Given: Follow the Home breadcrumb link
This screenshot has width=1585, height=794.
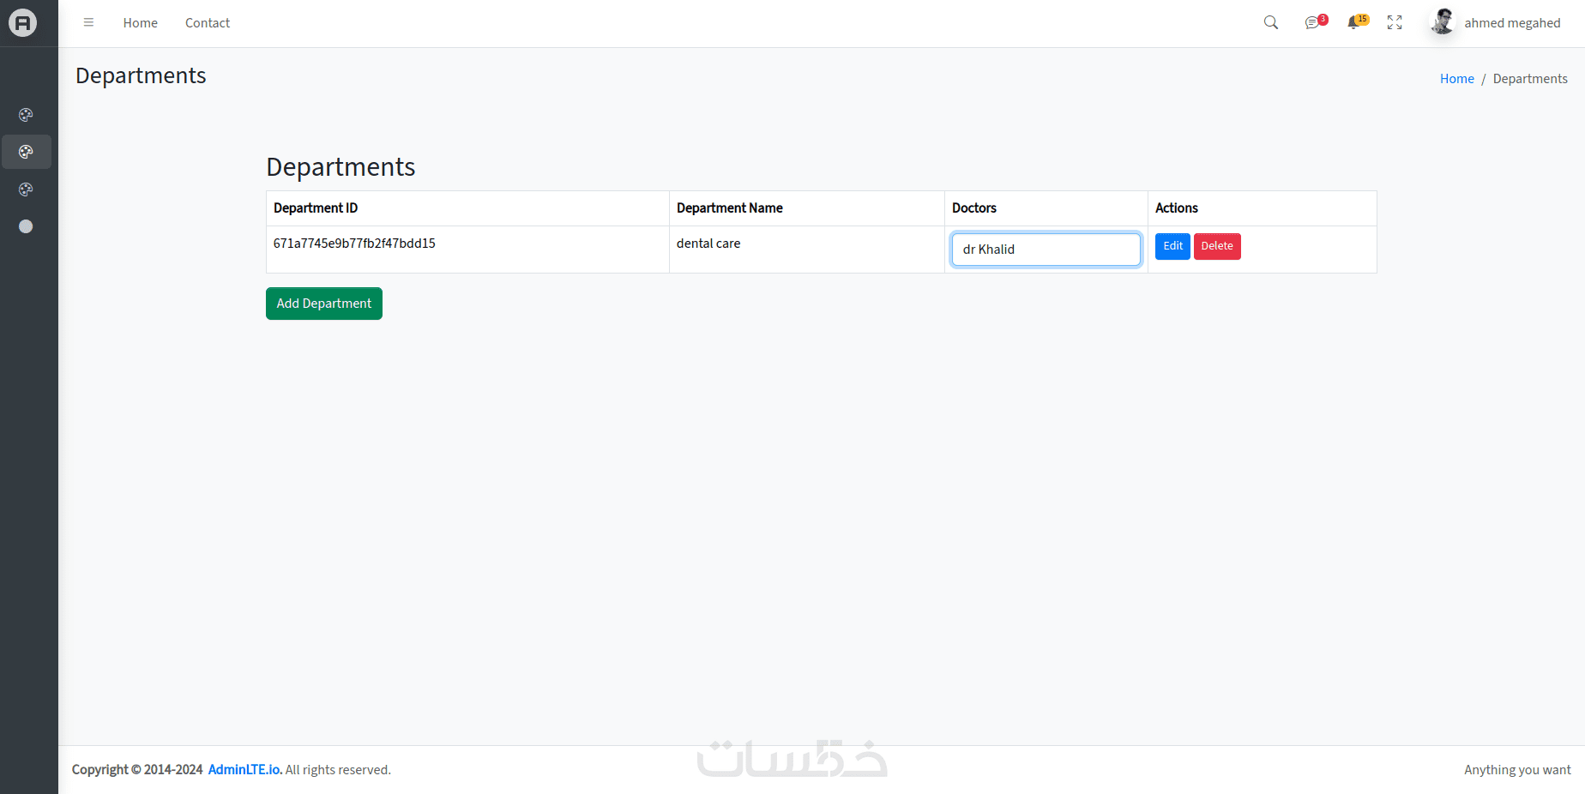Looking at the screenshot, I should coord(1456,79).
